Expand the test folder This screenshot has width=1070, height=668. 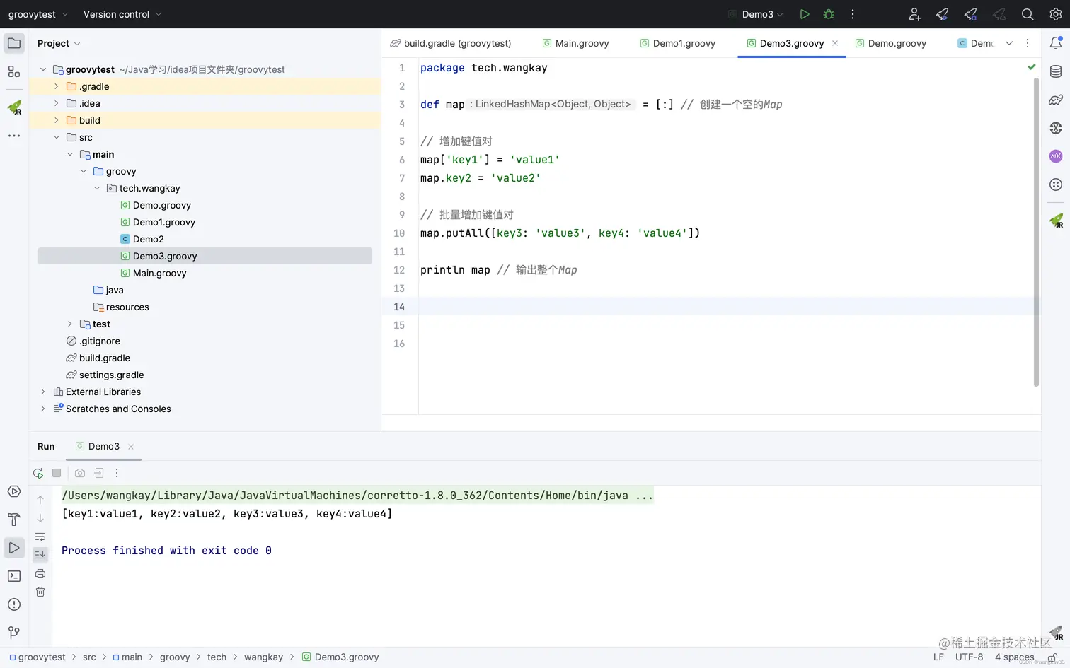70,324
